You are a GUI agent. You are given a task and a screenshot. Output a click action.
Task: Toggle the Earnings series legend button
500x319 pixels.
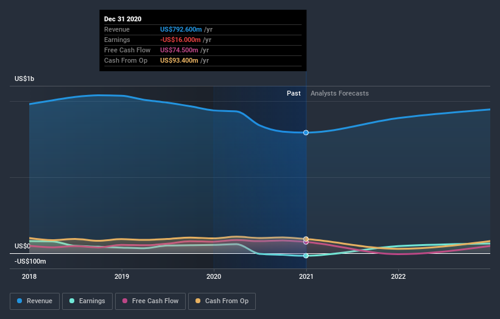point(87,301)
